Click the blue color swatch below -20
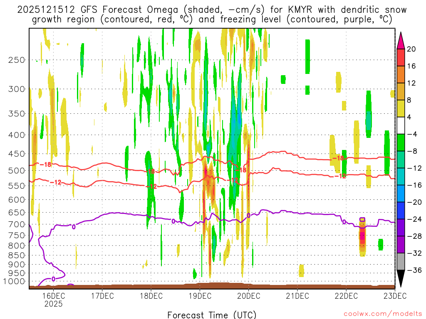Viewport: 426px width, 319px height. point(401,211)
